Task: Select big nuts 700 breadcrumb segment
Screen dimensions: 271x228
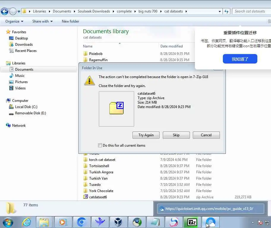Action: point(148,11)
